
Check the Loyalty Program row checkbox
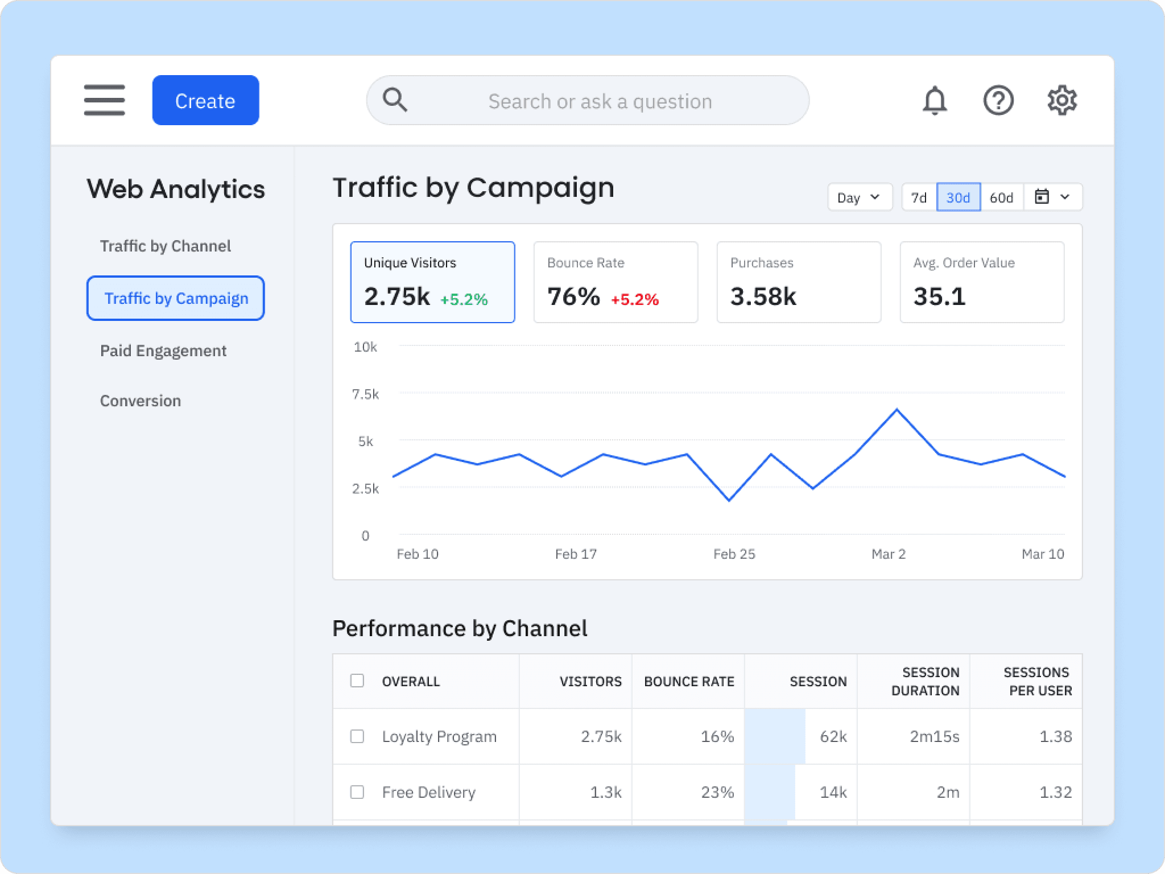(x=357, y=736)
